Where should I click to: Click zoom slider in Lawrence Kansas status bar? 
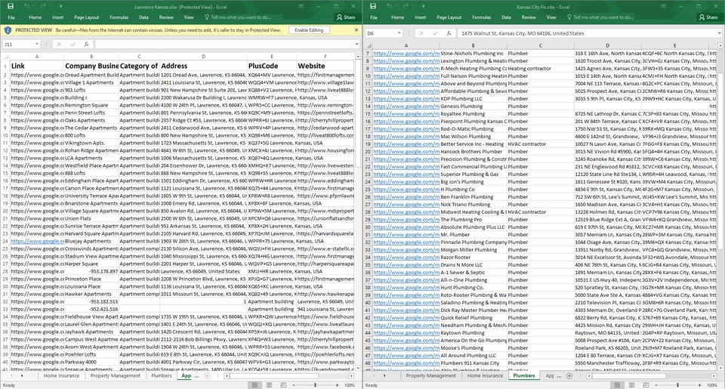pos(316,384)
